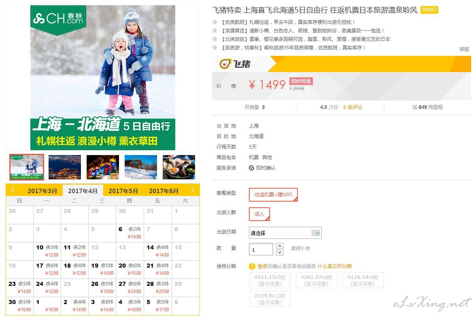Pick April 10 departure at ¥1299
This screenshot has width=476, height=317.
[47, 251]
